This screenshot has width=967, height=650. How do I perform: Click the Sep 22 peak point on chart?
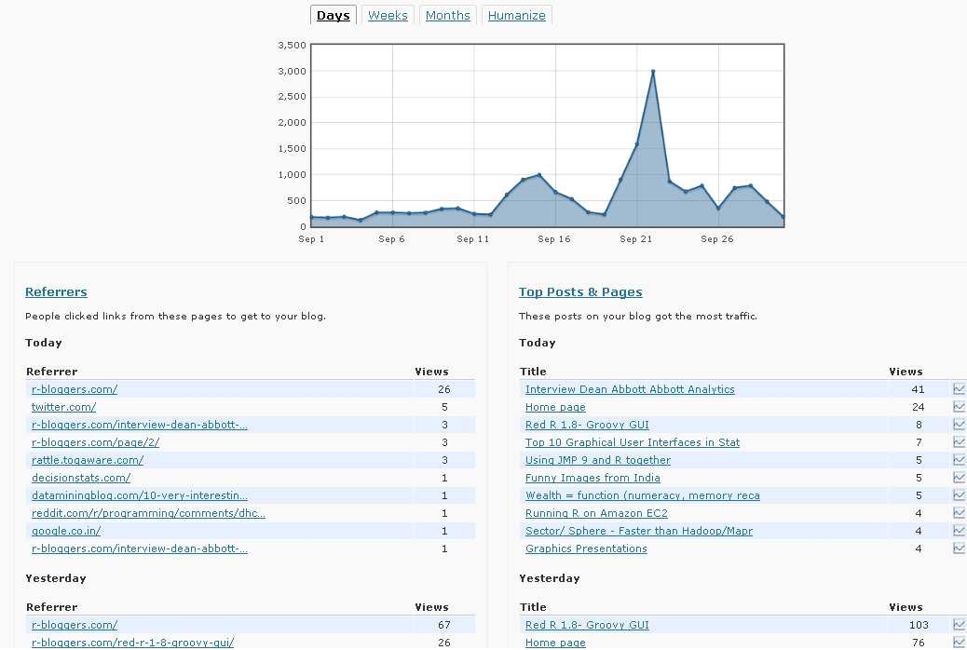coord(653,72)
